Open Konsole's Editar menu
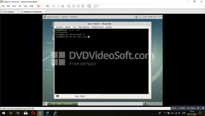Image resolution: width=205 pixels, height=116 pixels. tap(68, 27)
